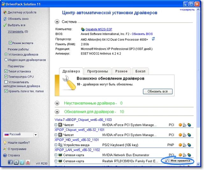Collapse the Система section

[x=57, y=22]
